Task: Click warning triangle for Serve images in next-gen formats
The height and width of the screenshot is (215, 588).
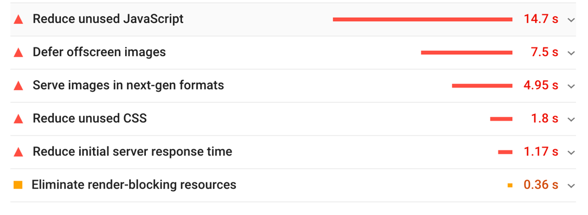Action: 18,86
